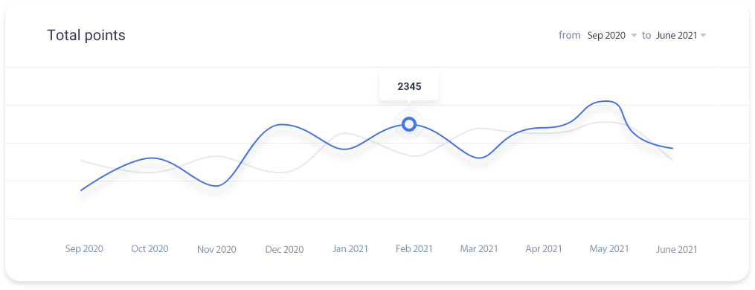Select the Oct 2020 axis label
Image resolution: width=755 pixels, height=290 pixels.
[x=150, y=249]
